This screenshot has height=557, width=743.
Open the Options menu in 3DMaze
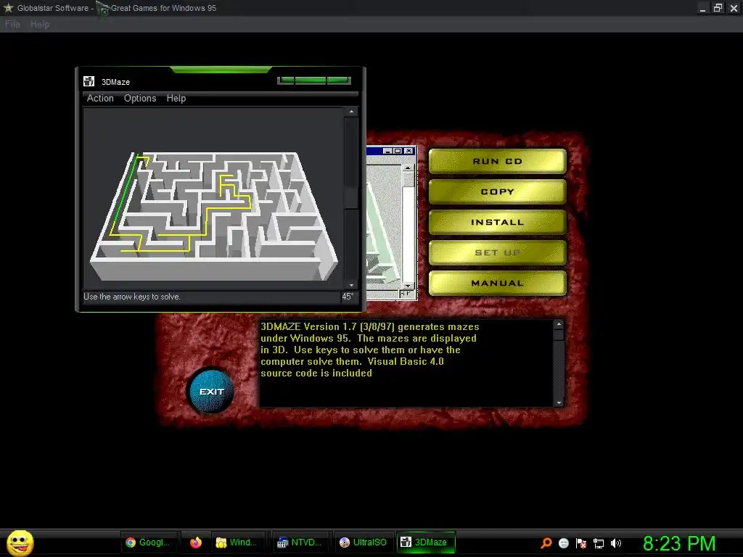click(140, 98)
